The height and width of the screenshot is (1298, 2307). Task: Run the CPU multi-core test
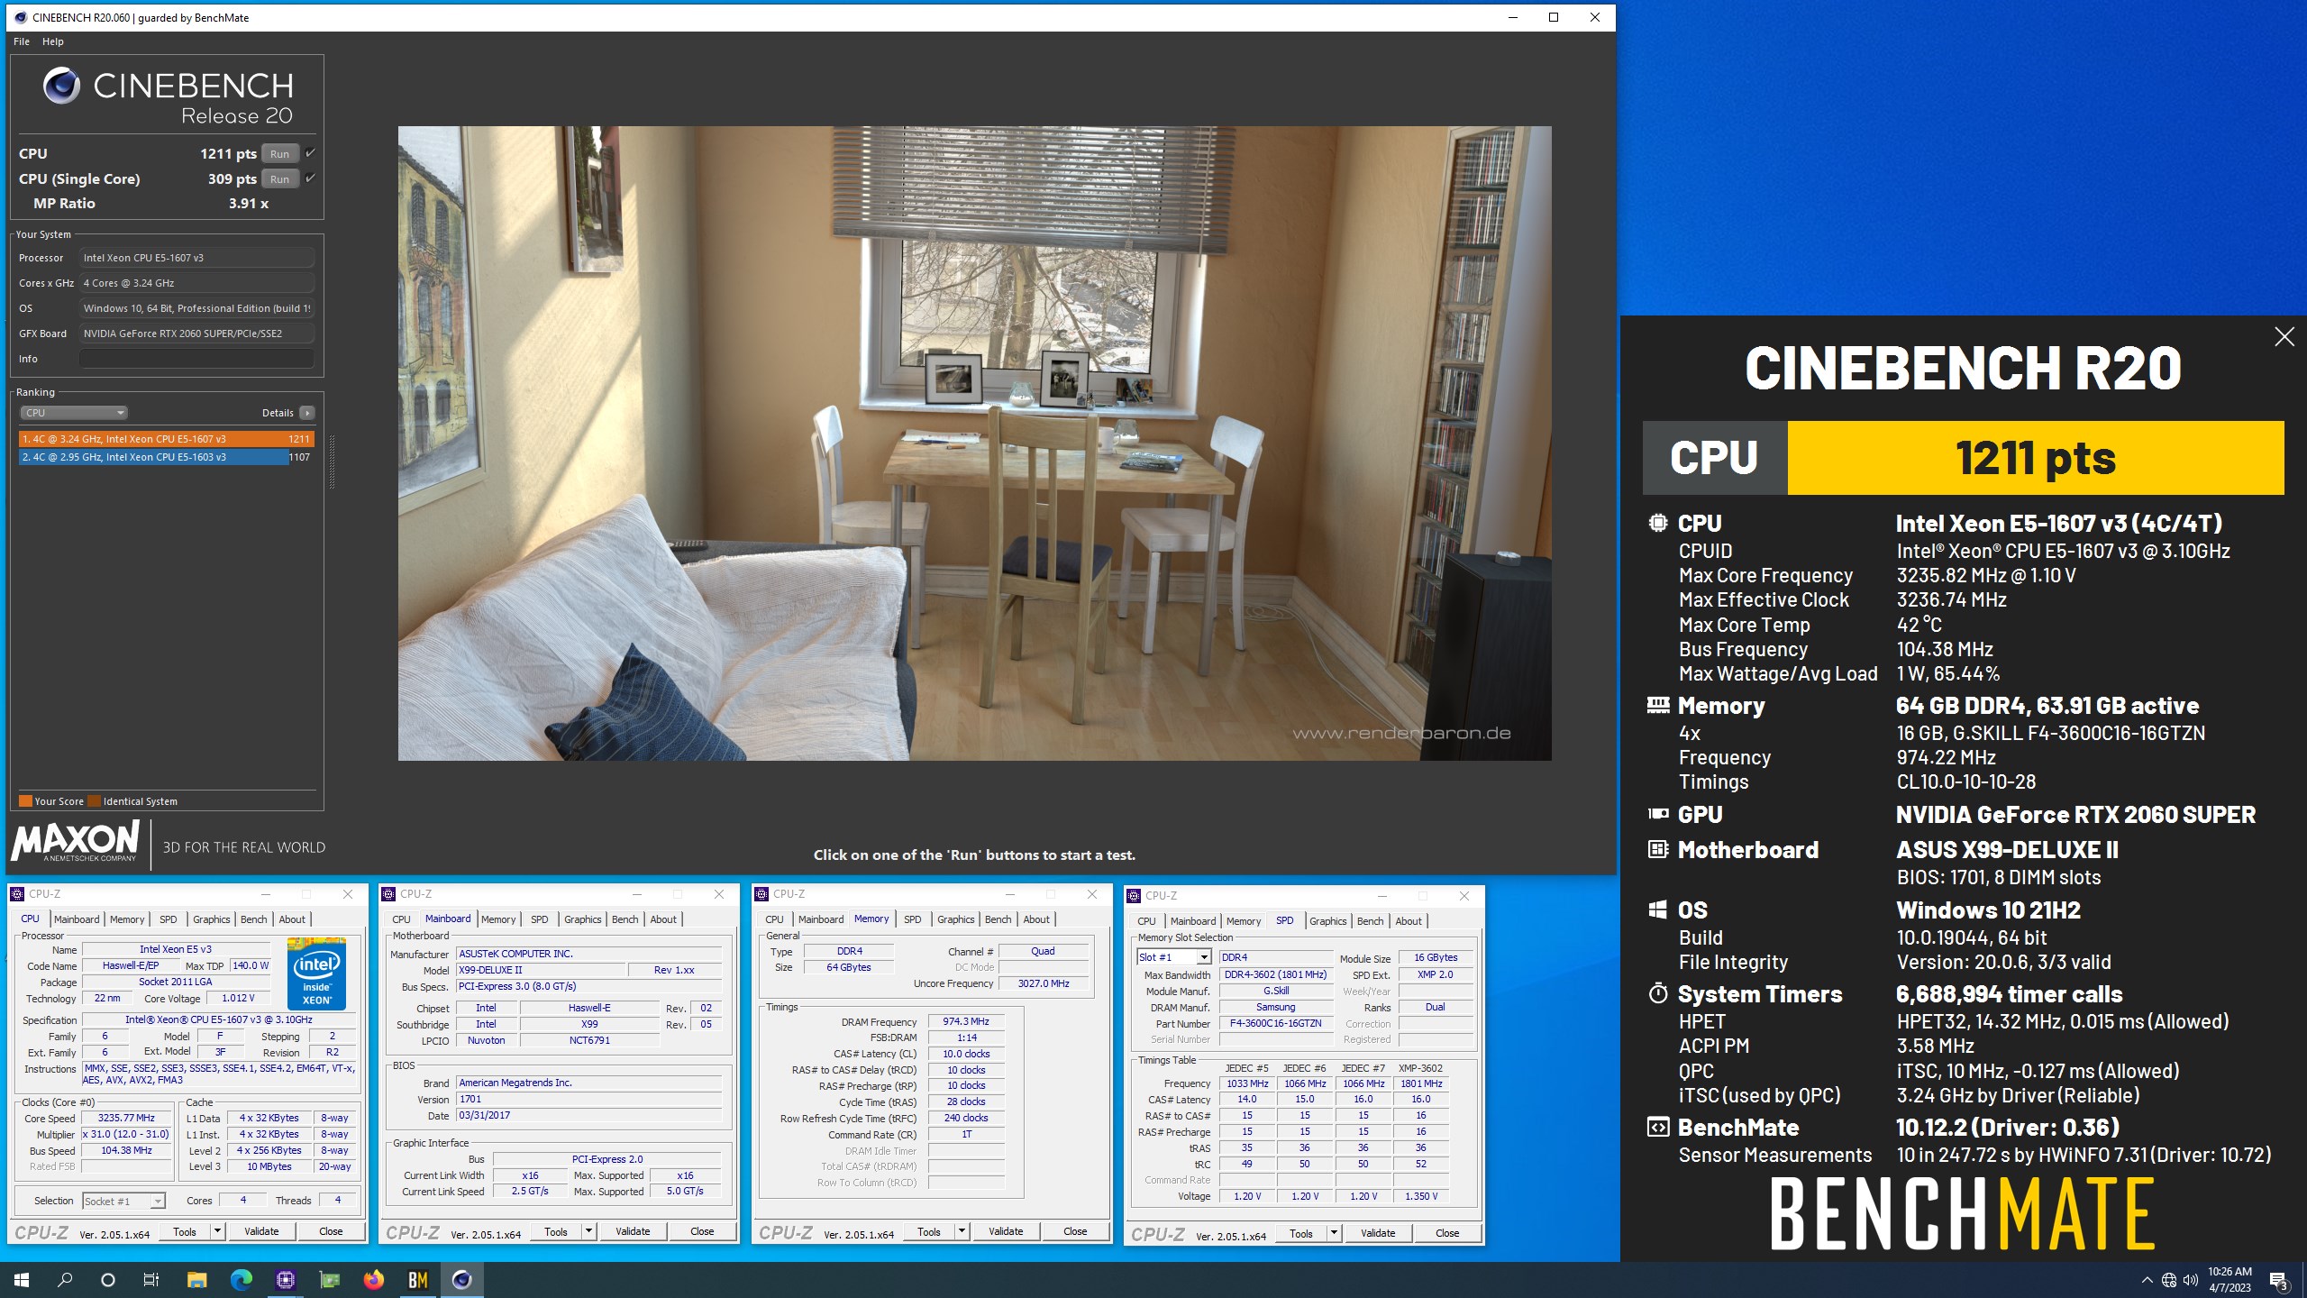(x=280, y=154)
